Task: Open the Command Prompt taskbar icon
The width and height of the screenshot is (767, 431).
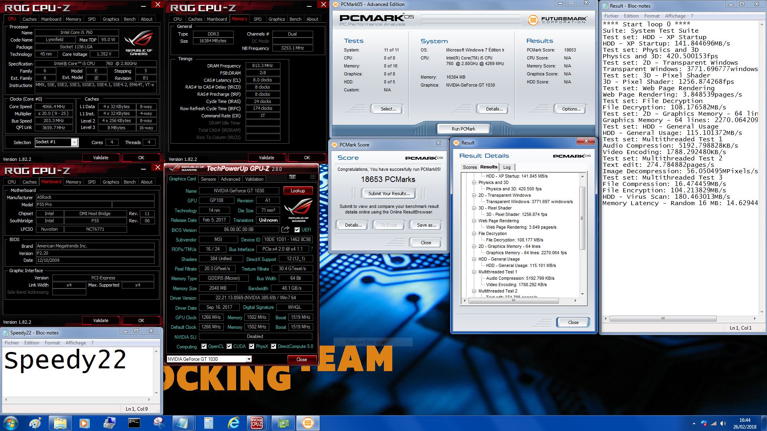Action: pos(134,423)
